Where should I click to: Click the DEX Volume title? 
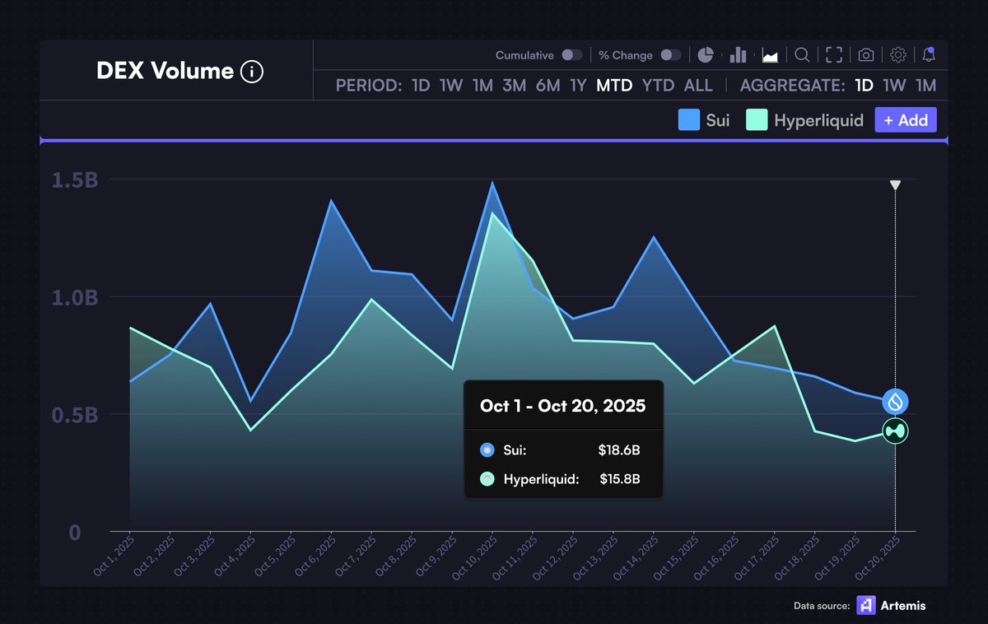click(165, 71)
